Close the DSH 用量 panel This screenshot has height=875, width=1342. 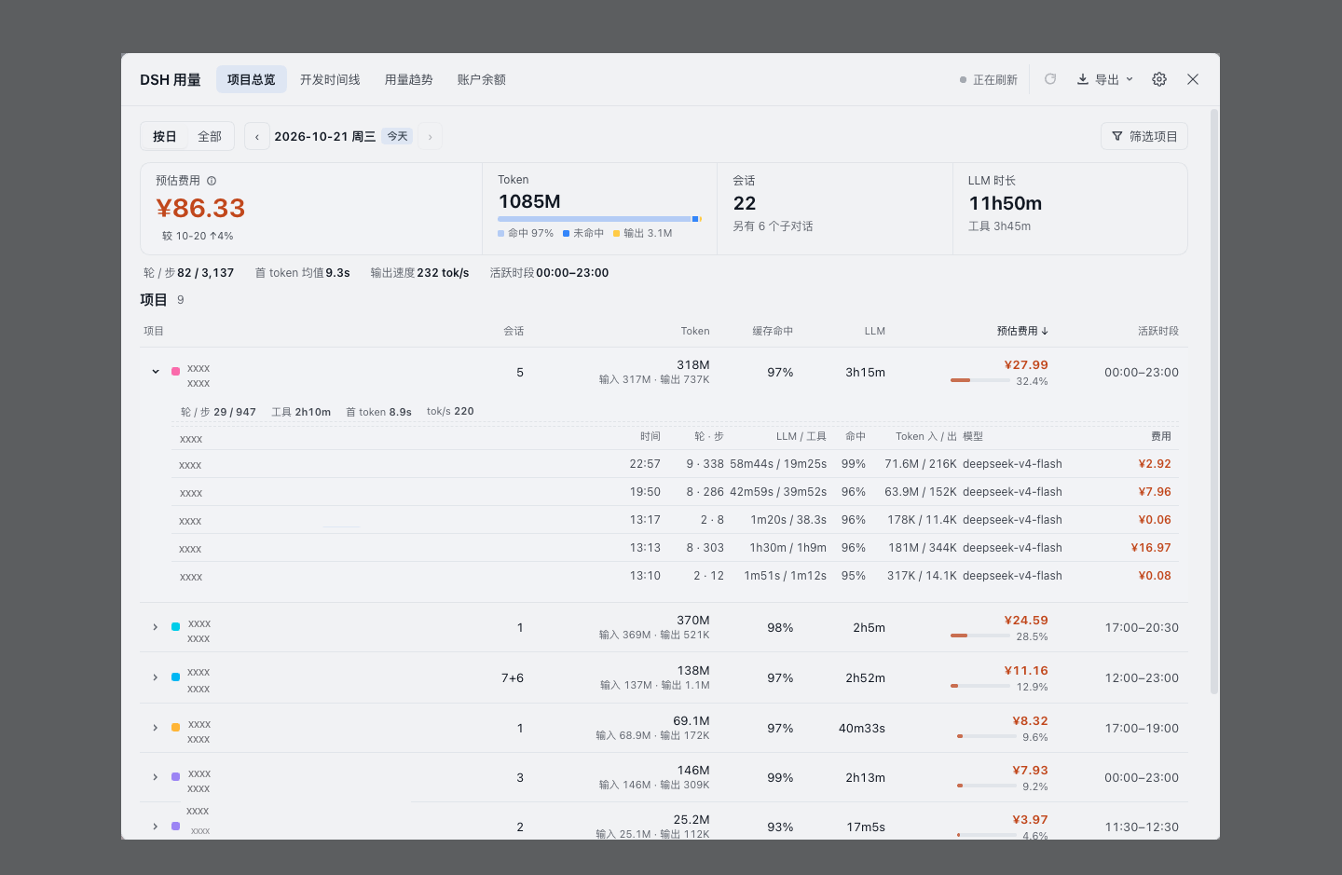1193,79
